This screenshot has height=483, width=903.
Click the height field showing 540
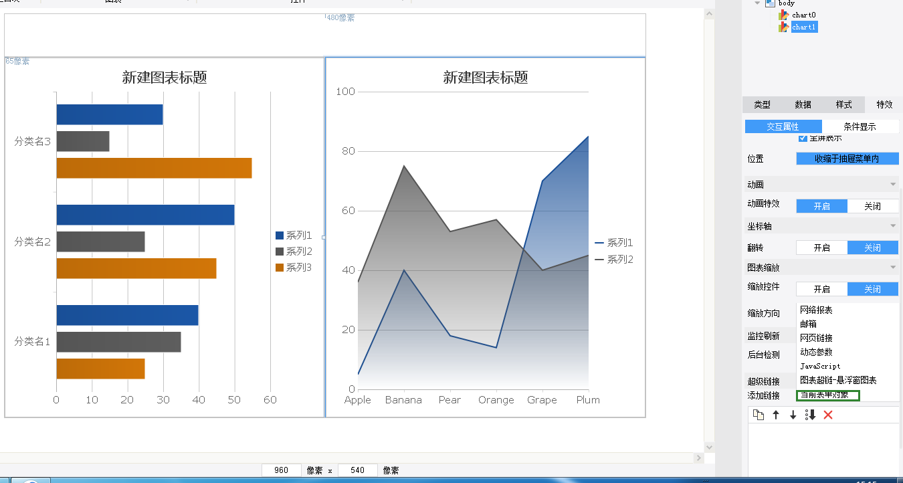click(x=358, y=470)
